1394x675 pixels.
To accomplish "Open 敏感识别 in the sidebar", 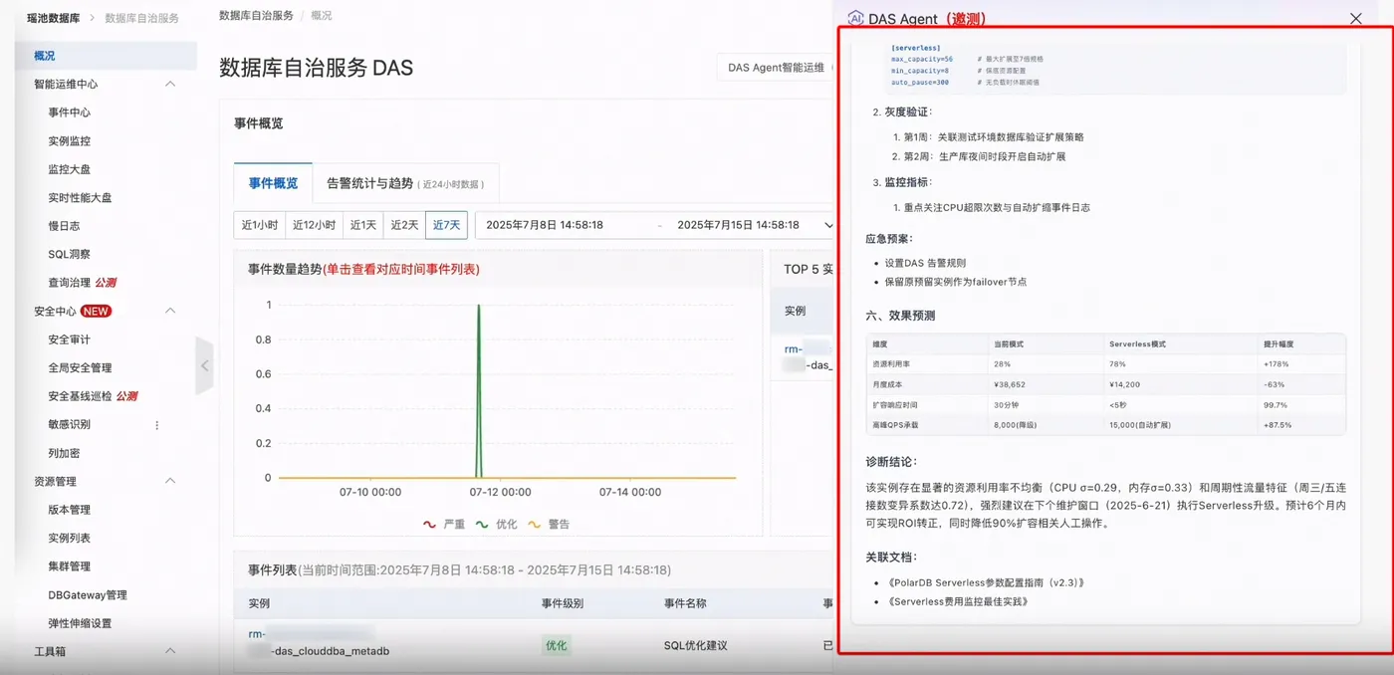I will point(69,425).
